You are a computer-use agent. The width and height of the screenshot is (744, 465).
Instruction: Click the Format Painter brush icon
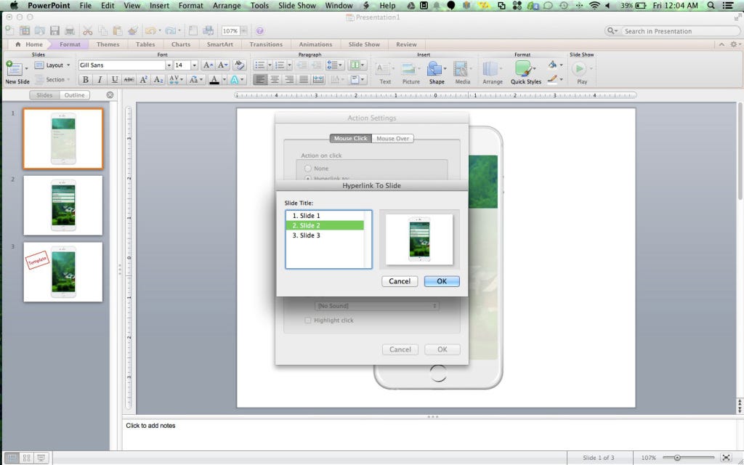[133, 31]
